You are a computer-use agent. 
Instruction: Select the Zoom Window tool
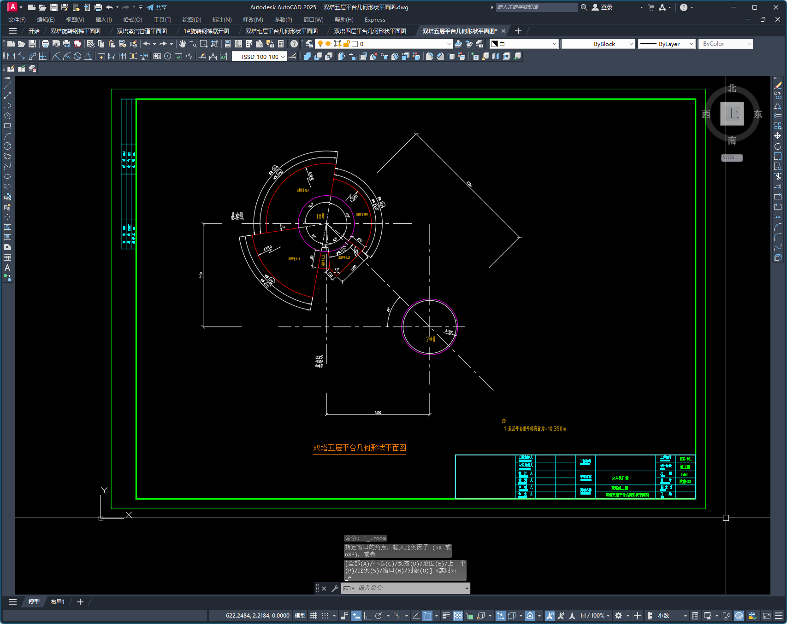[204, 44]
